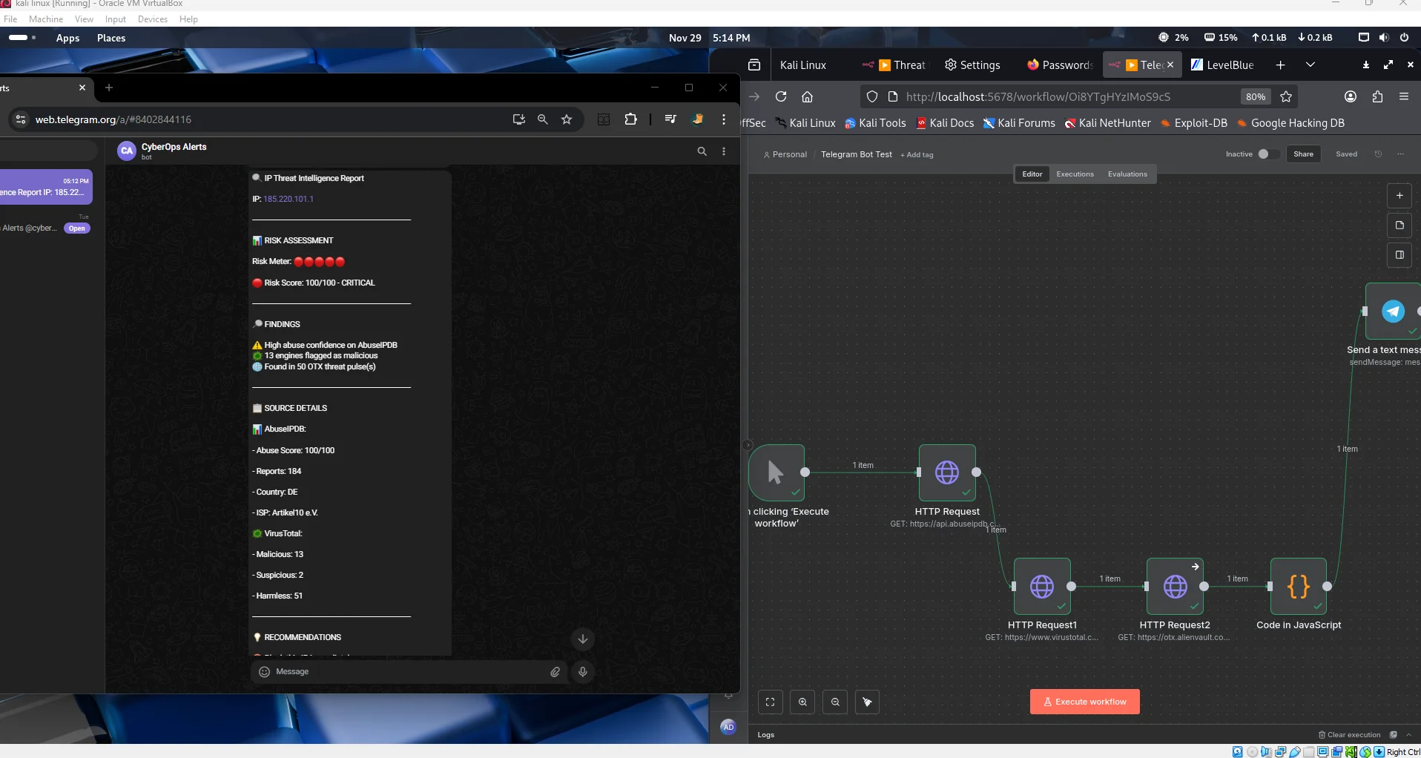The image size is (1421, 758).
Task: Jump to latest message with the down arrow
Action: click(583, 639)
